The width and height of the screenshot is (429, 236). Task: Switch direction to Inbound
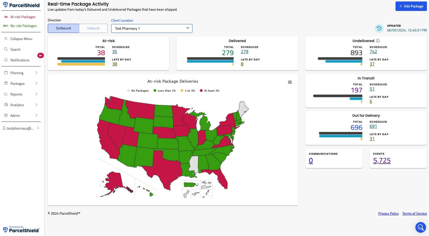click(93, 28)
